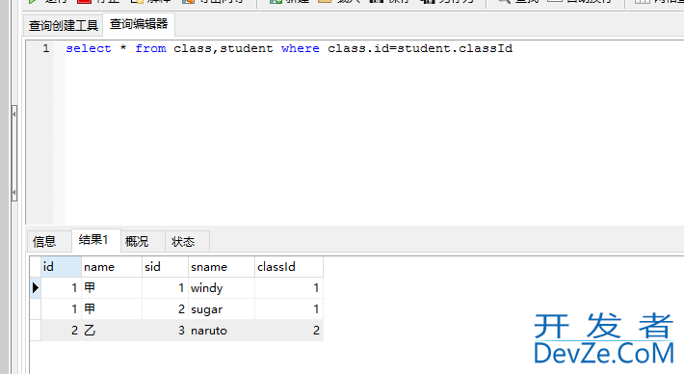Open the 结果1 tab

click(x=93, y=240)
